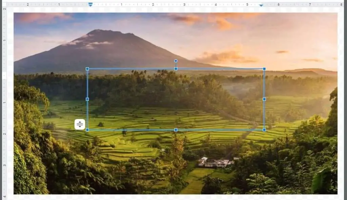Screen dimensions: 347x200
Task: Click the circular rotation handle above the text box
Action: [176, 61]
